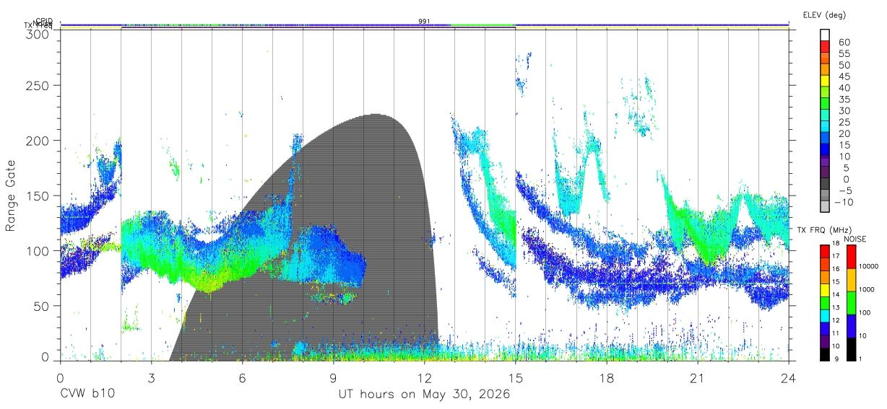Select the red top NOISE swatch
The image size is (887, 409).
click(851, 257)
